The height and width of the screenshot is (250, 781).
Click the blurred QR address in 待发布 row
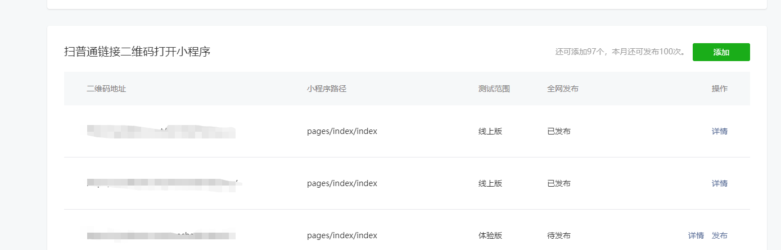[x=161, y=235]
